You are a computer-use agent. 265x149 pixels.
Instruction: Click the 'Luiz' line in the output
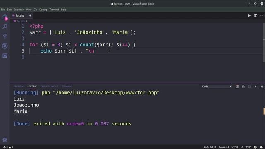click(x=19, y=99)
